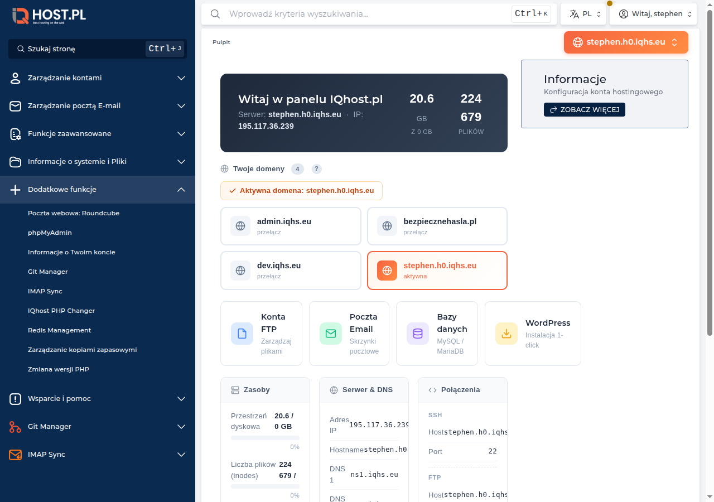Select the Bazy danych database icon

(417, 333)
